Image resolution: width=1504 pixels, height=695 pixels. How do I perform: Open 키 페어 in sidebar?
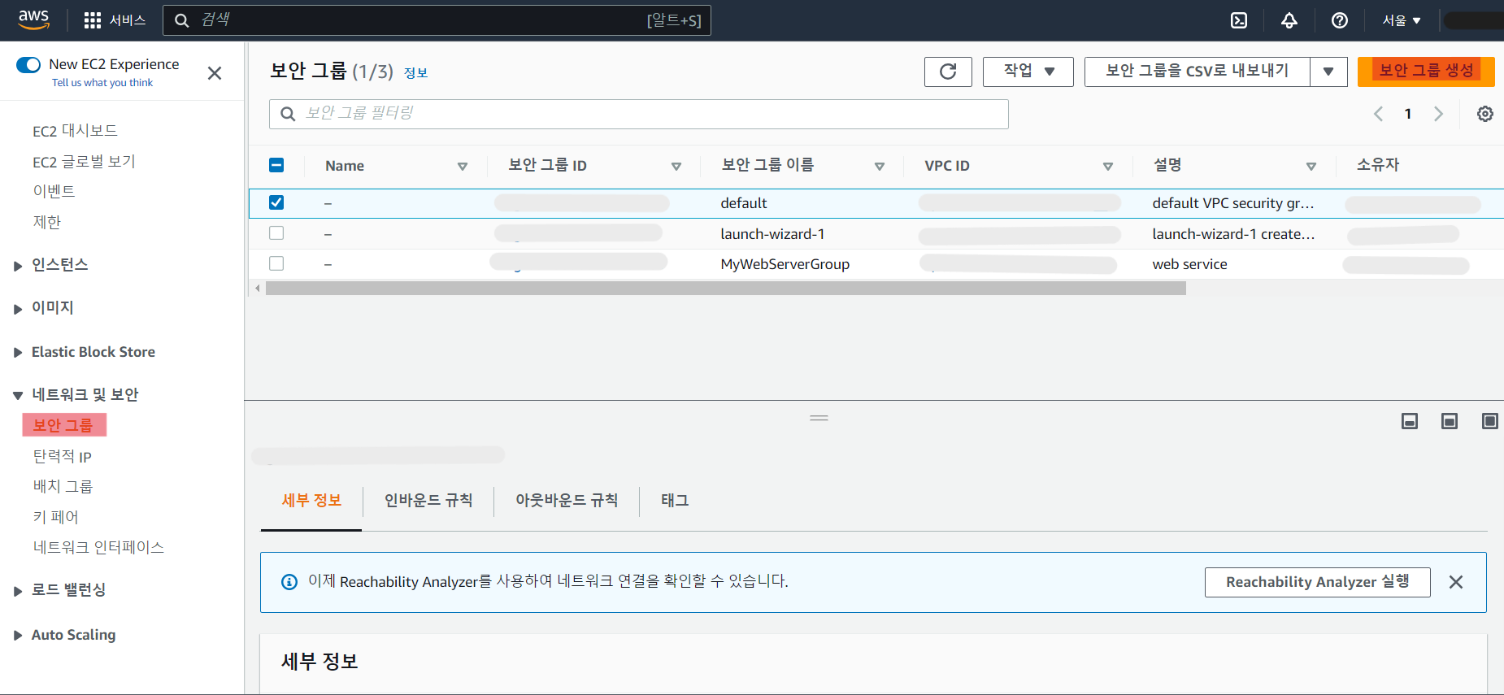tap(55, 517)
